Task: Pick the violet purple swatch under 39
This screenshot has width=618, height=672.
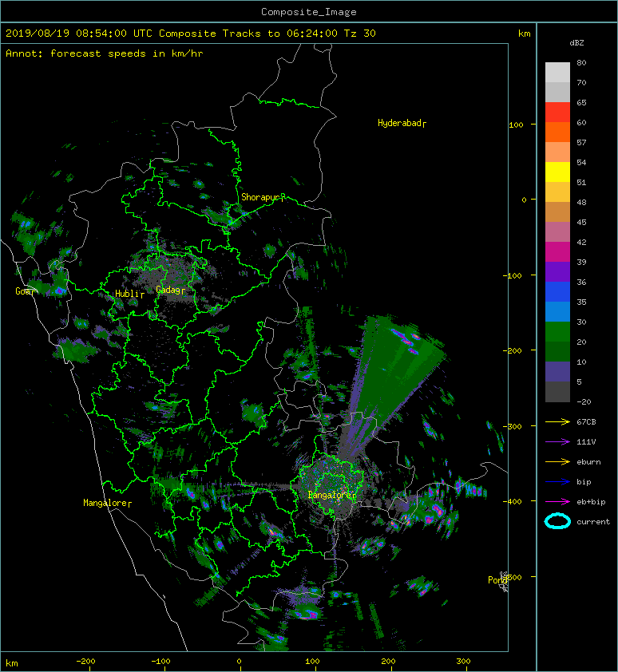Action: pos(557,272)
